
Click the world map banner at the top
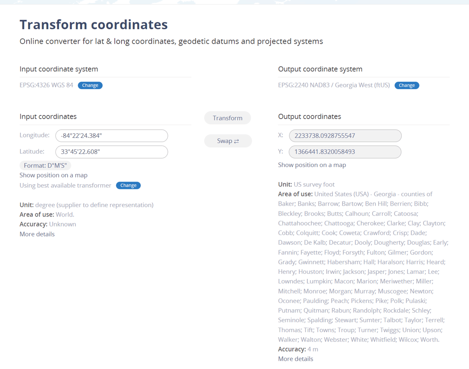coord(234,2)
